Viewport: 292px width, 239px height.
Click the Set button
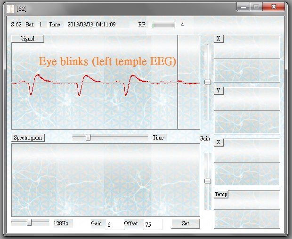(186, 223)
